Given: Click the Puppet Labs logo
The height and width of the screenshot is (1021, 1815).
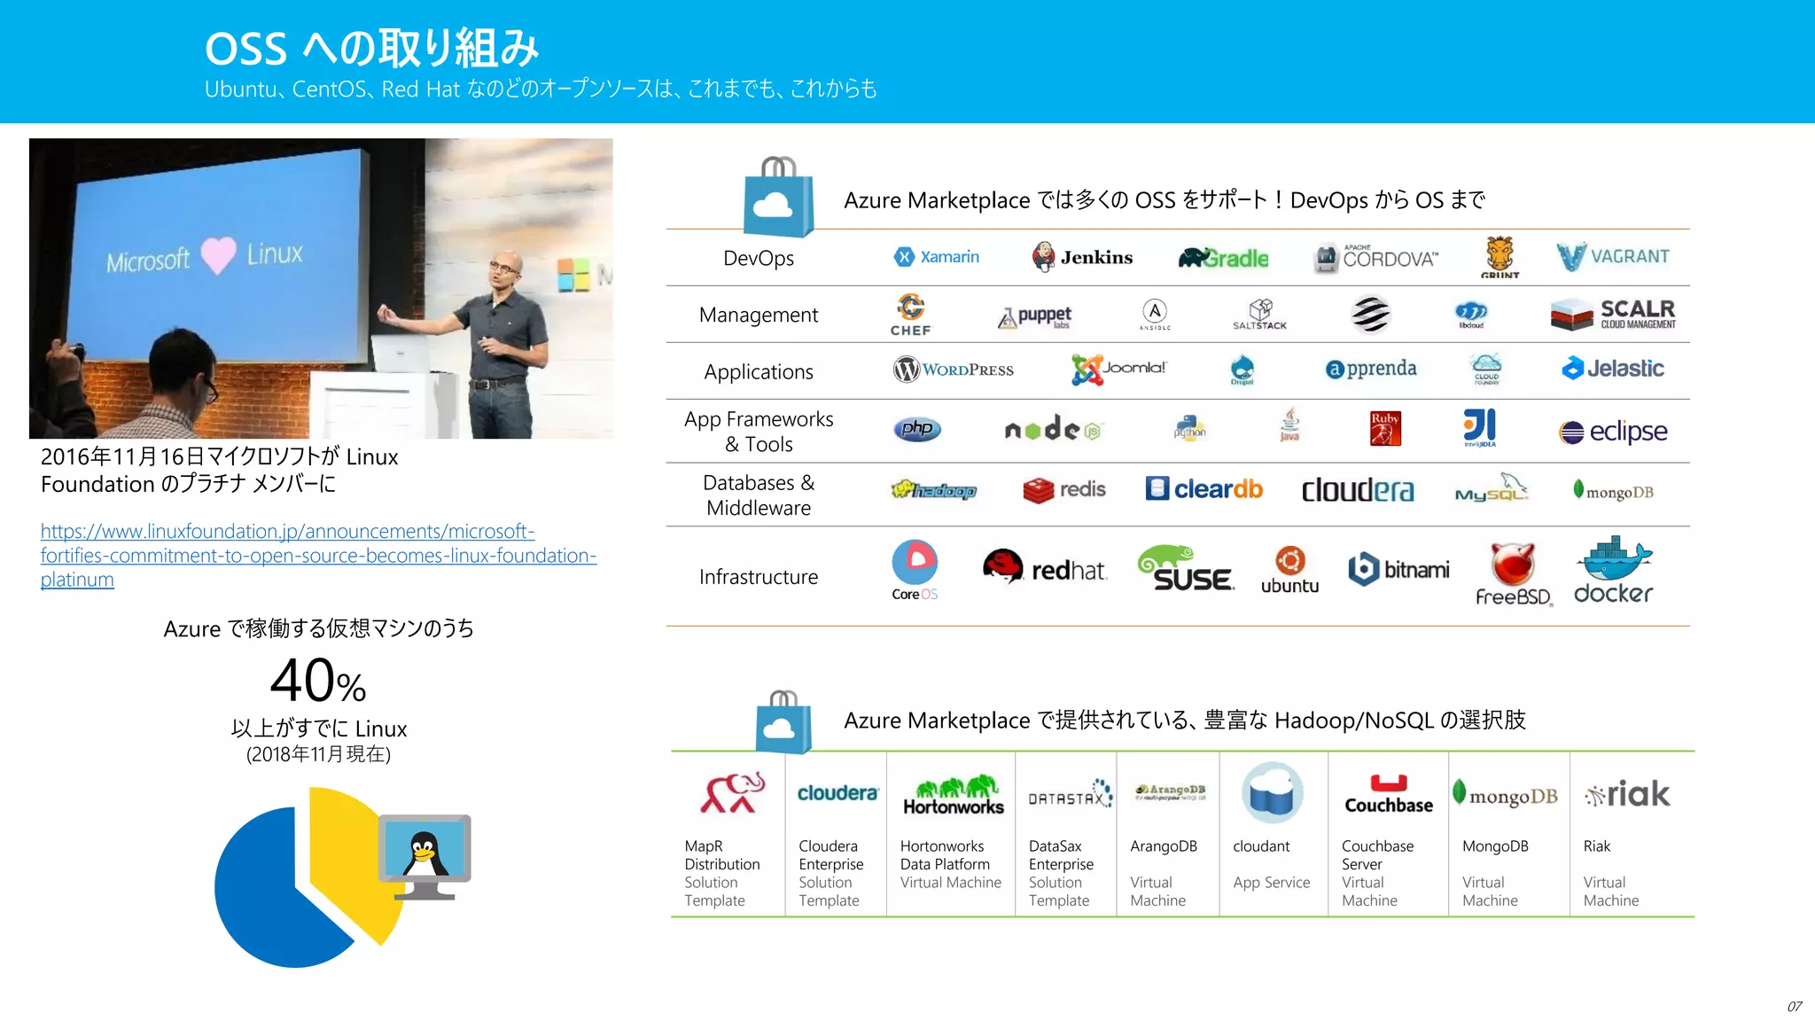Looking at the screenshot, I should tap(1034, 316).
